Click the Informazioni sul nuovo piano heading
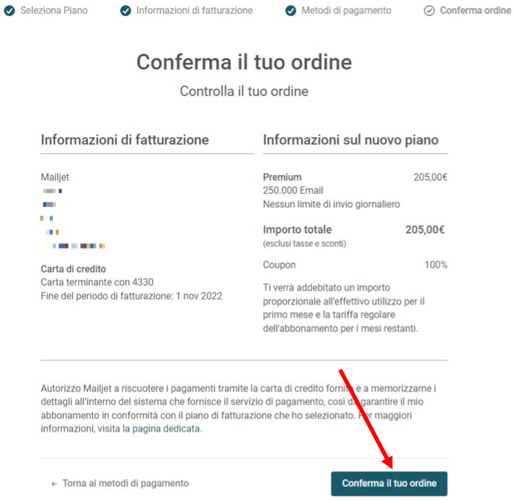Image resolution: width=516 pixels, height=500 pixels. [350, 140]
